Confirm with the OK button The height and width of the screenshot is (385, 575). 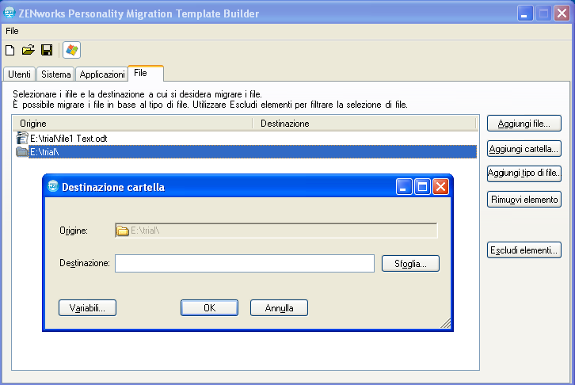209,307
